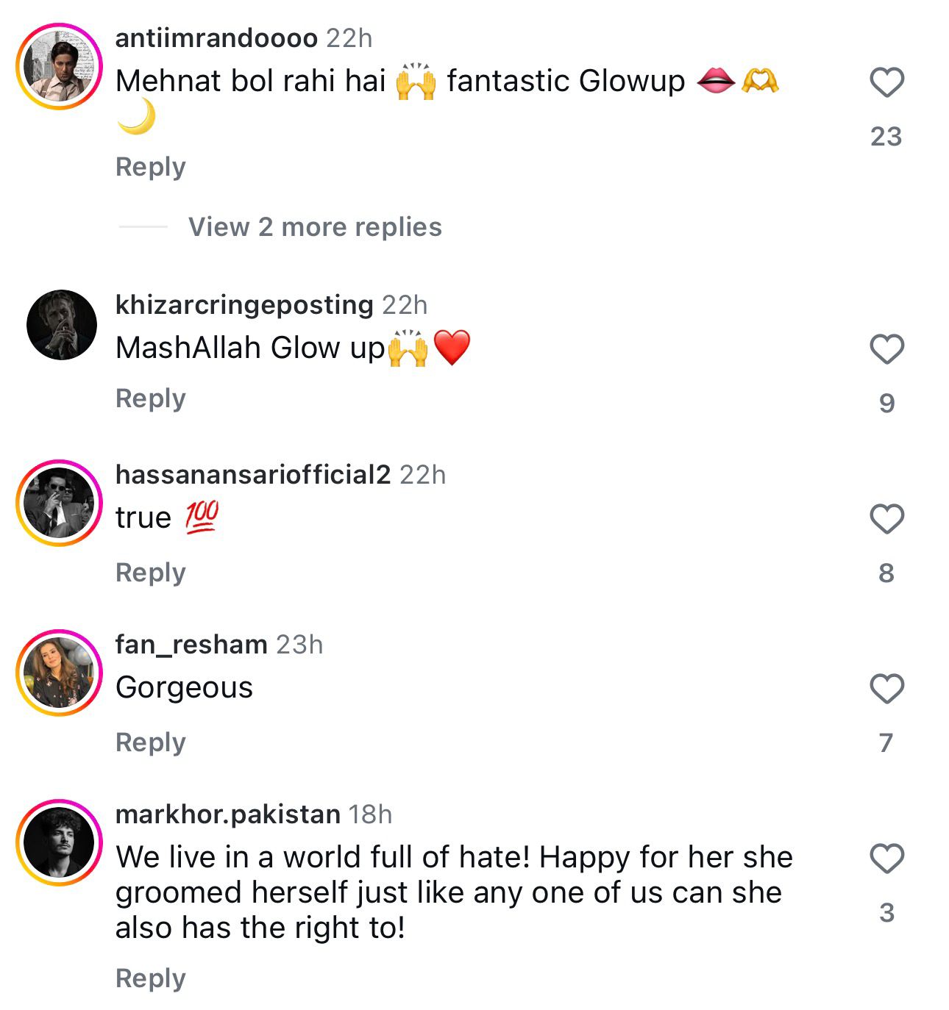The height and width of the screenshot is (1010, 949).
Task: View khizarcringeposting's avatar
Action: [x=62, y=325]
